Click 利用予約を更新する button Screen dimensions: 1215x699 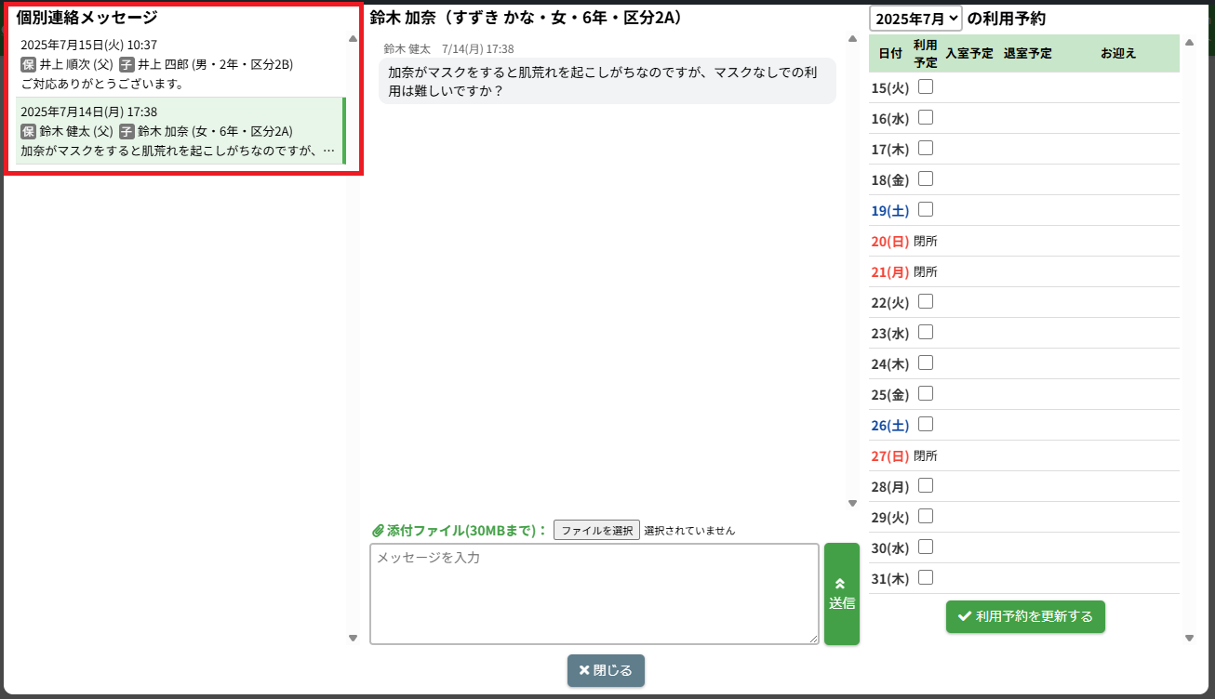pos(1025,616)
